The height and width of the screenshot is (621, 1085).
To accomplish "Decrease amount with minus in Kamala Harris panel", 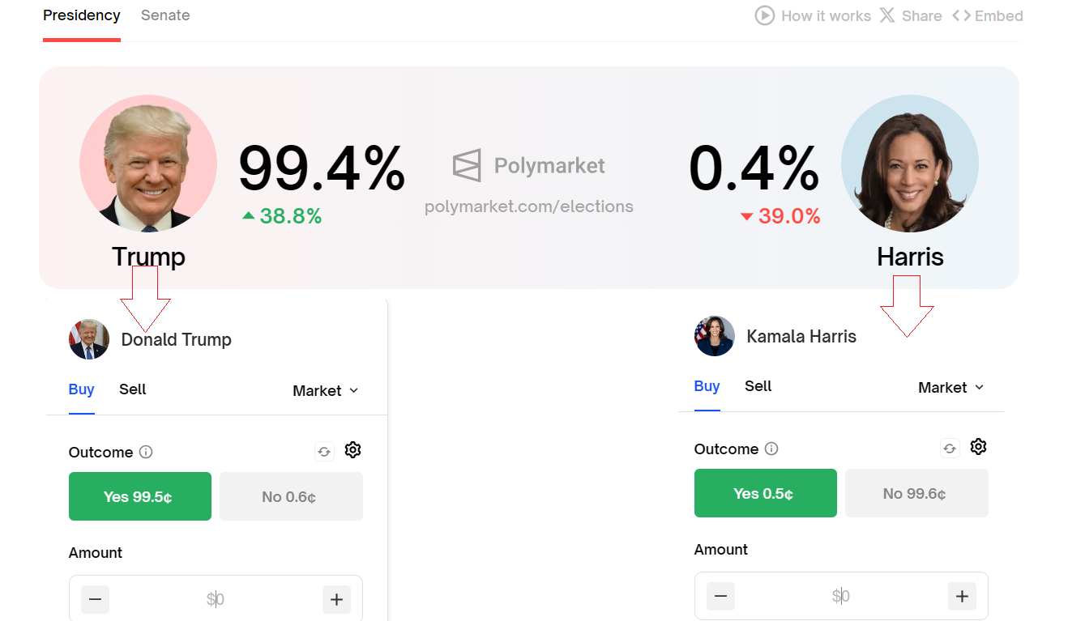I will [x=721, y=597].
